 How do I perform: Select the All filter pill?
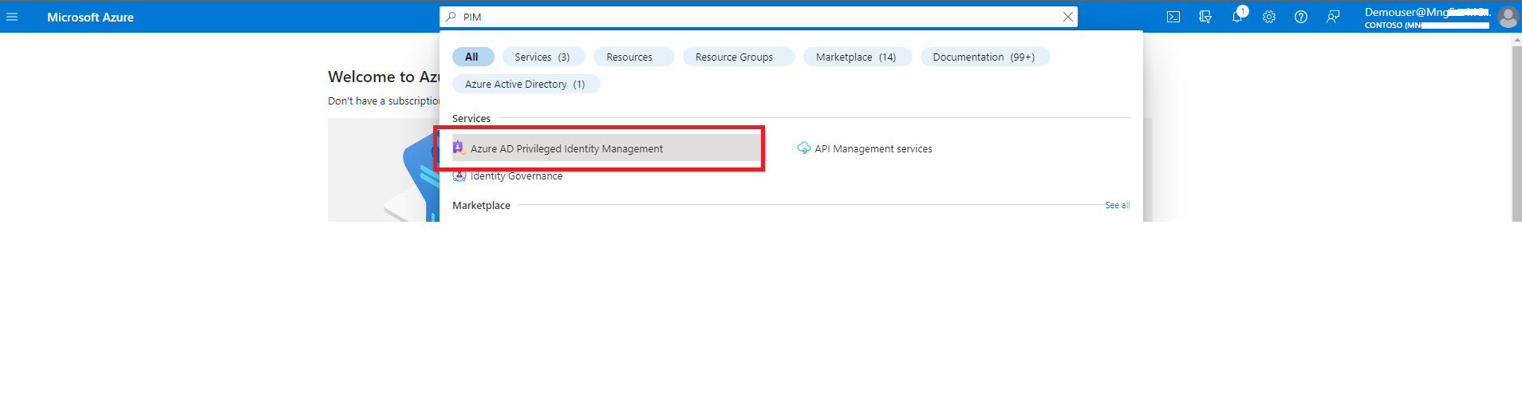tap(472, 57)
